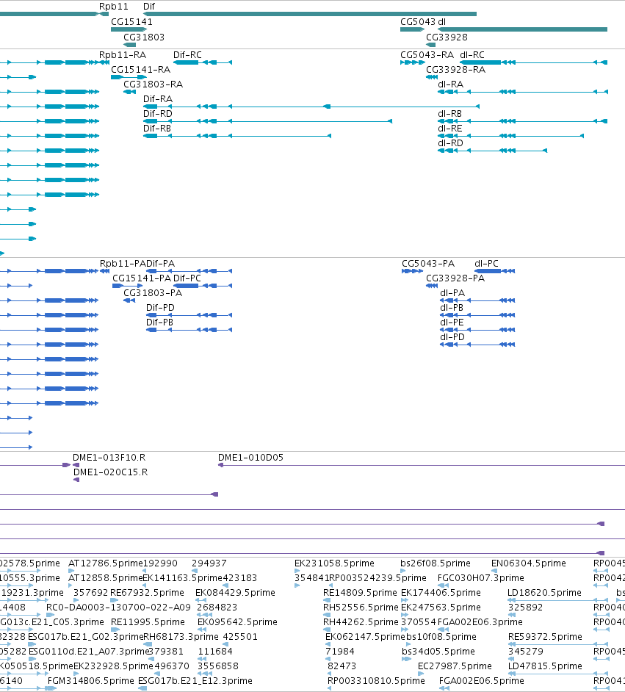The height and width of the screenshot is (692, 625).
Task: Click the dl-PE protein label
Action: coord(452,322)
